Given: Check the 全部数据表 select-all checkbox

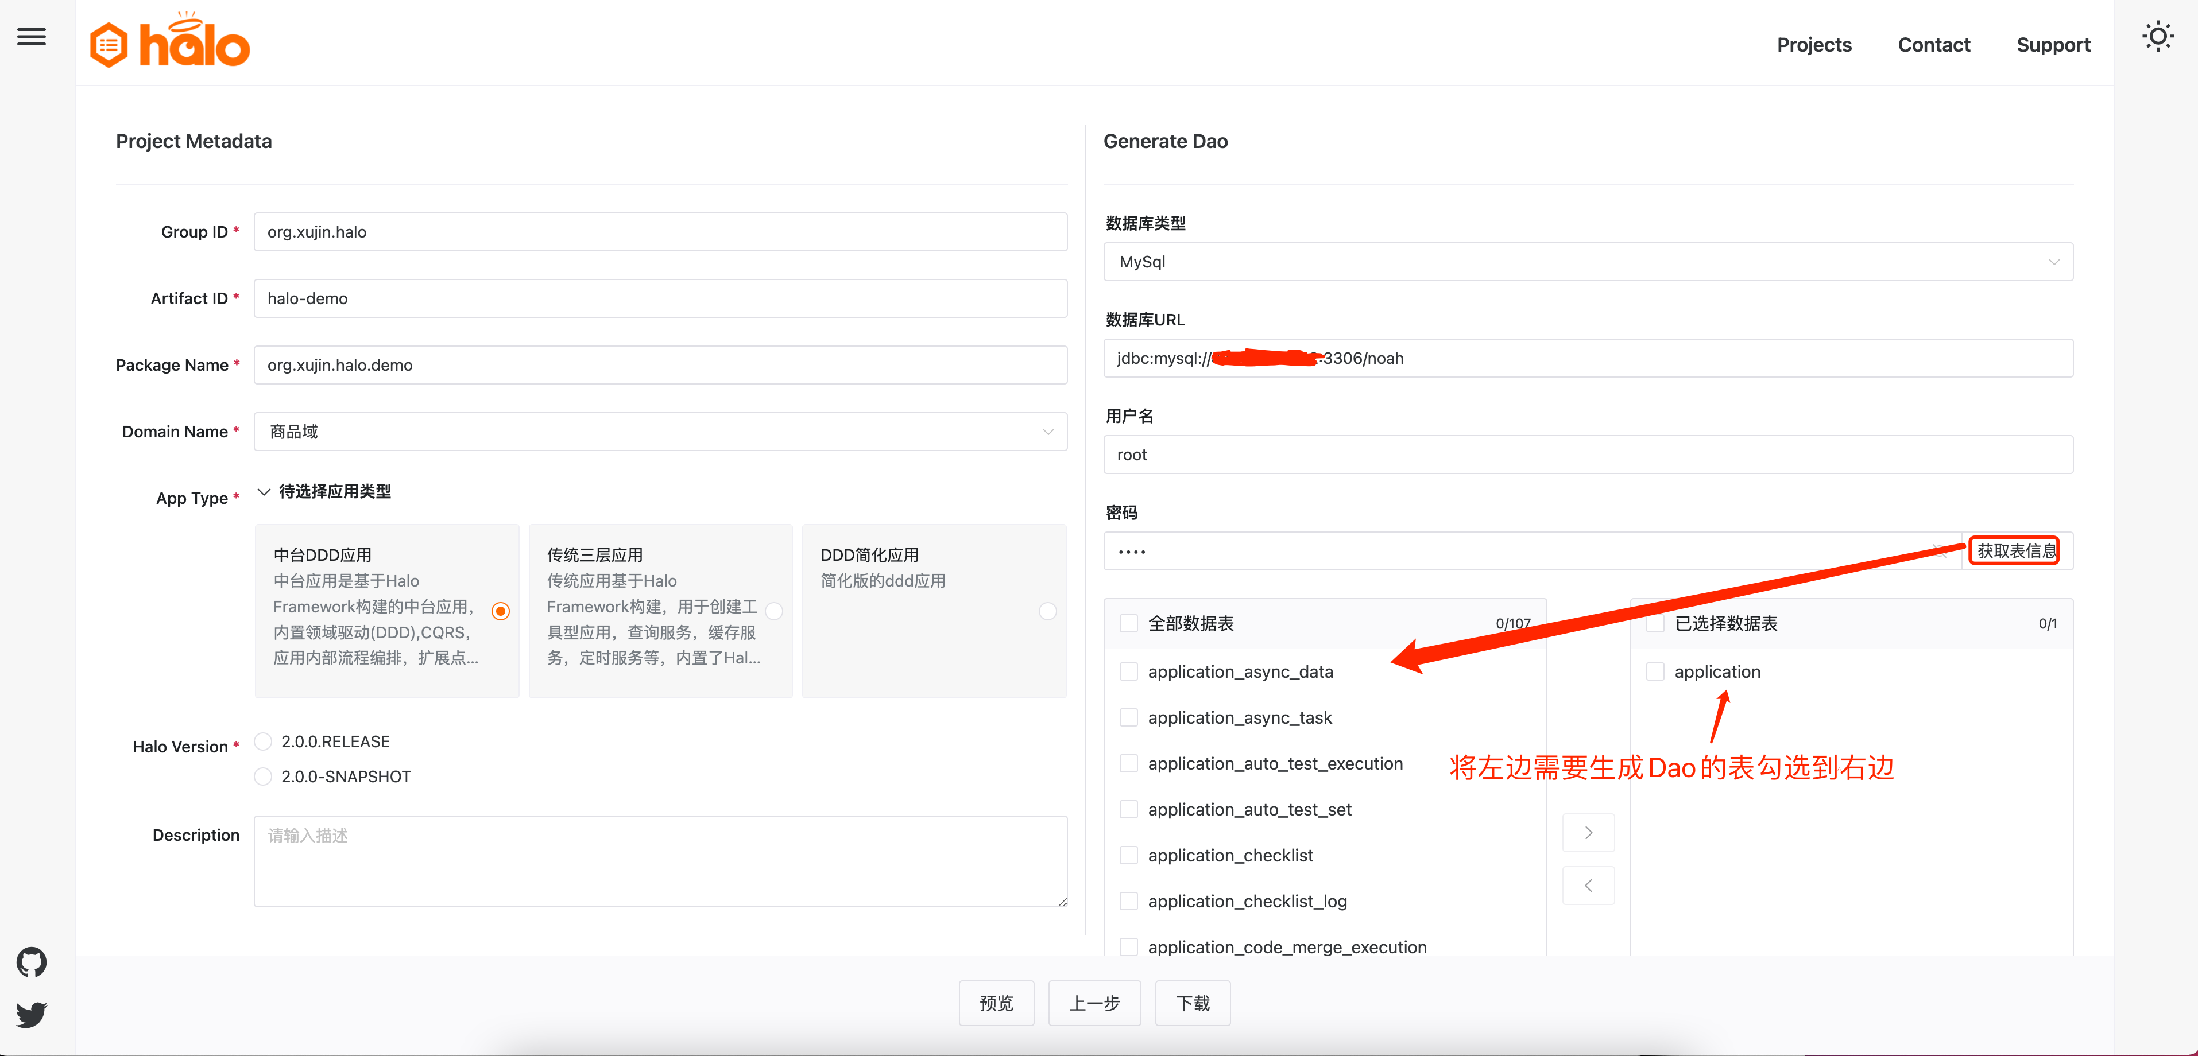Looking at the screenshot, I should (x=1128, y=623).
